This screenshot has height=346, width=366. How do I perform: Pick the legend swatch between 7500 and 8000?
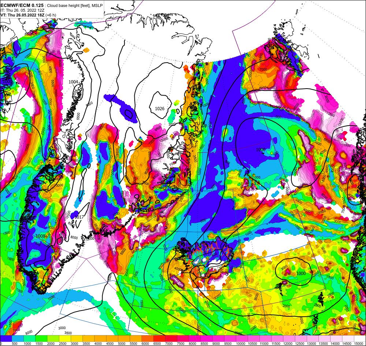(183, 339)
